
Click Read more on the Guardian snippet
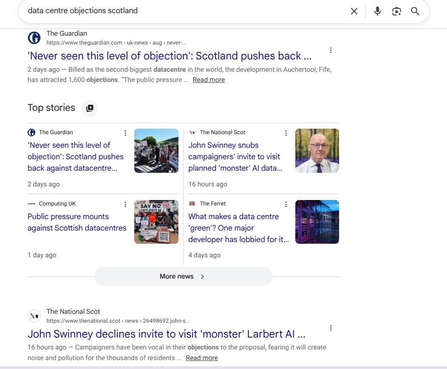[x=209, y=80]
